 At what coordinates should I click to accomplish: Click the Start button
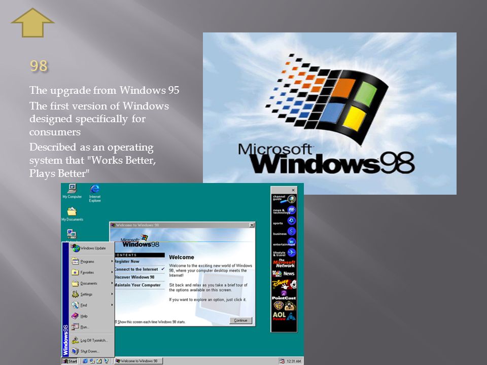(69, 361)
